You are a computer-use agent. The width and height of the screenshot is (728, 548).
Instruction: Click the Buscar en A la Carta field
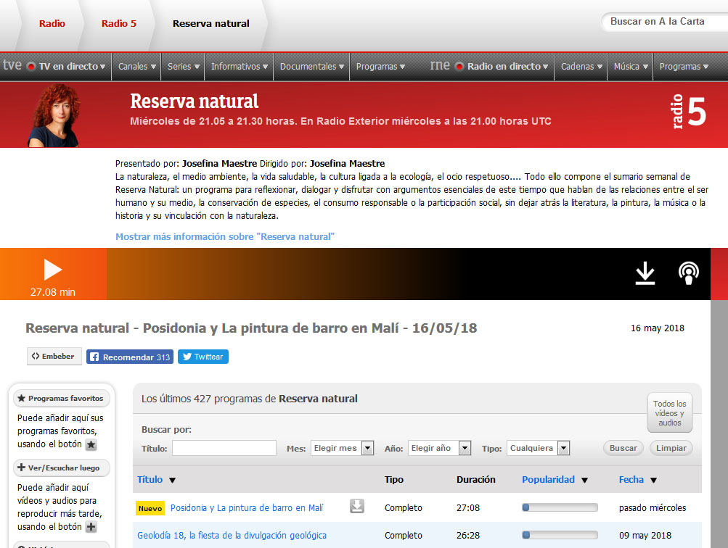pos(666,22)
